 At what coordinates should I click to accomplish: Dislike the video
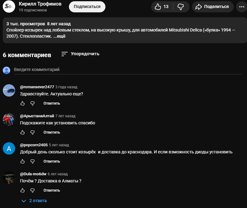[181, 6]
